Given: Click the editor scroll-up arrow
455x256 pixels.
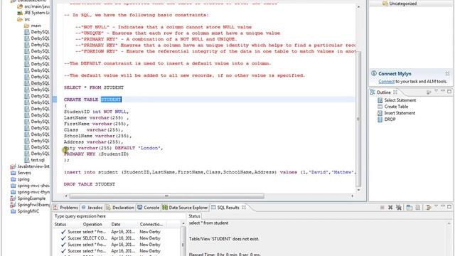Looking at the screenshot, I should 358,6.
